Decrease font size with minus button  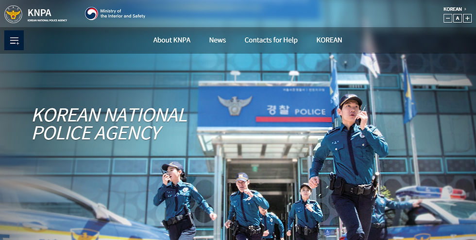[x=448, y=18]
